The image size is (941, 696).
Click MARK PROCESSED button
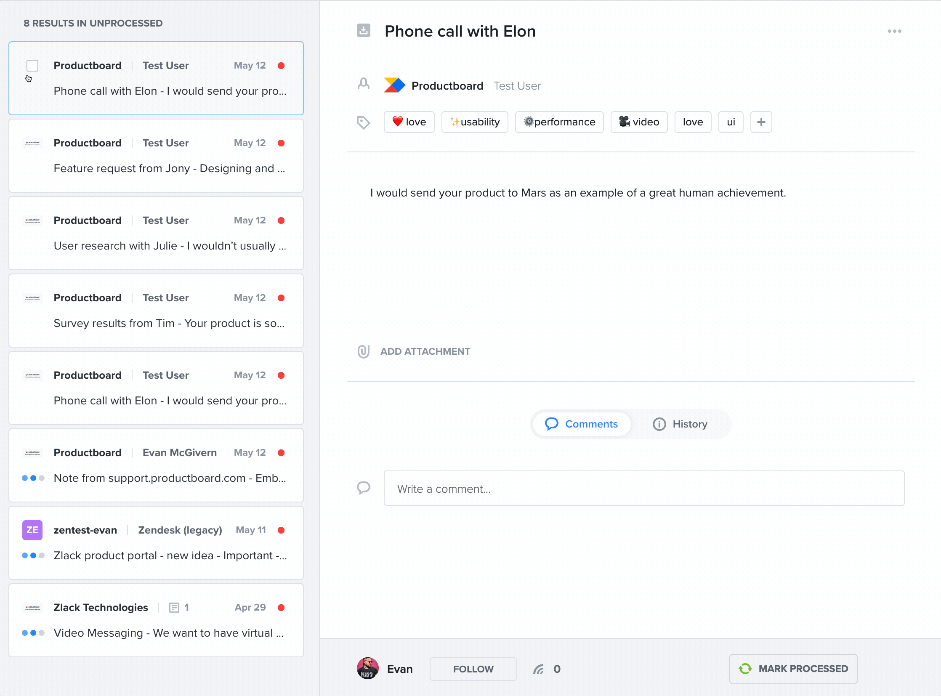click(x=793, y=669)
